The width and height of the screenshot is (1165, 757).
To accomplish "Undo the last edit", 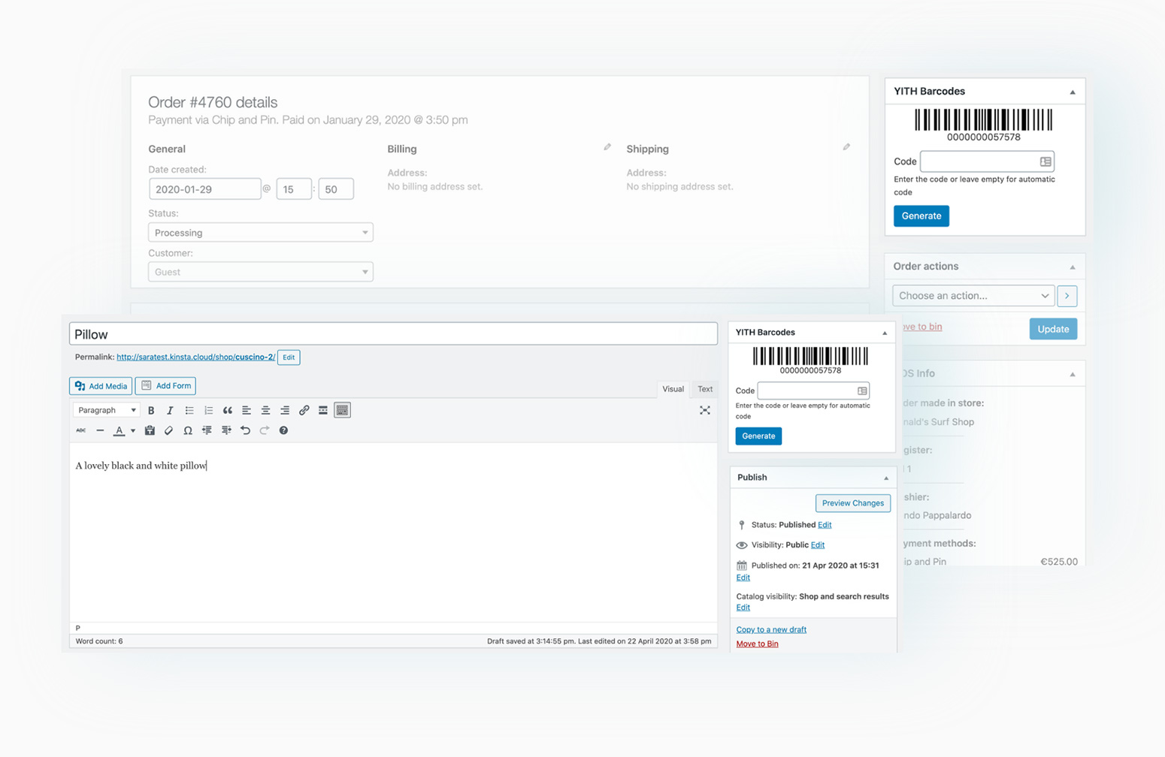I will click(245, 430).
